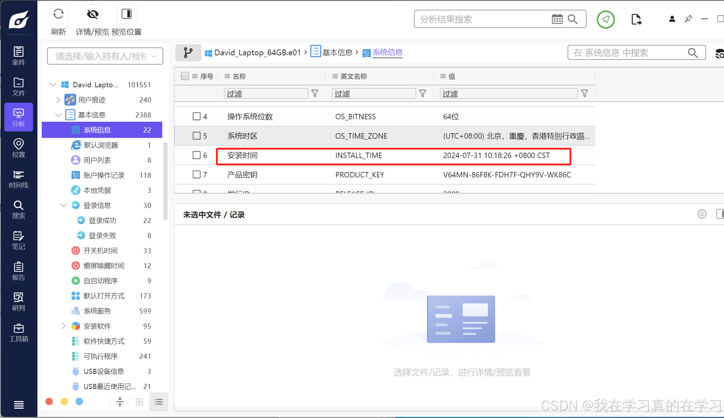
Task: Click the red color tag dot
Action: tap(49, 401)
